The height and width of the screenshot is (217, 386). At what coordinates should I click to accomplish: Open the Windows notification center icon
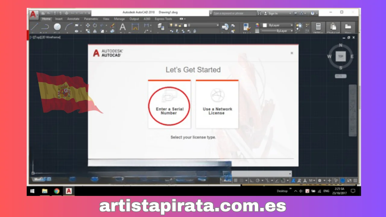[353, 191]
